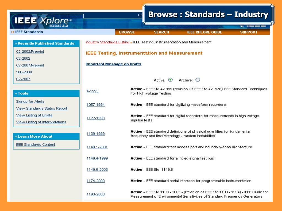Open standard 1149.4-1999 link
Viewport: 282px width, 211px height.
(x=97, y=159)
